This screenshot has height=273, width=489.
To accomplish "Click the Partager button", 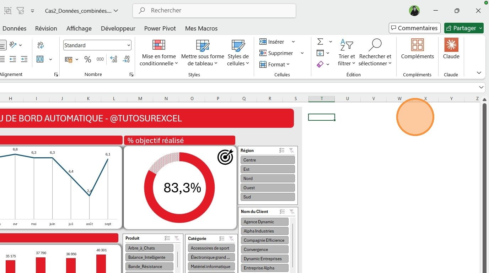I will [464, 28].
